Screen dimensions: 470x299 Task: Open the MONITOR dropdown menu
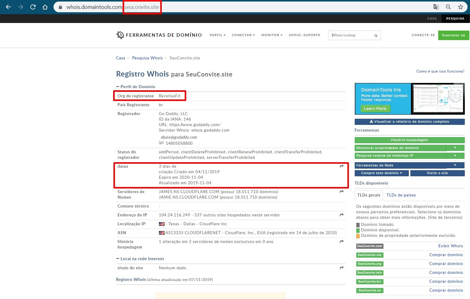[x=272, y=35]
